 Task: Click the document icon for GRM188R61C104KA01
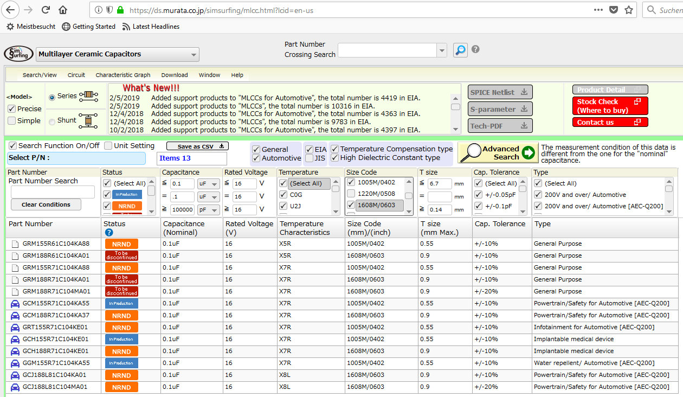tap(15, 255)
